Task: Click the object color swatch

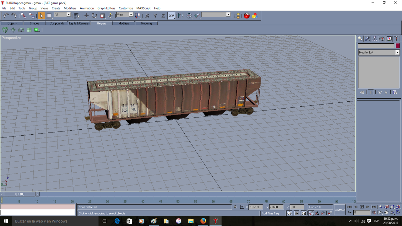Action: click(398, 46)
